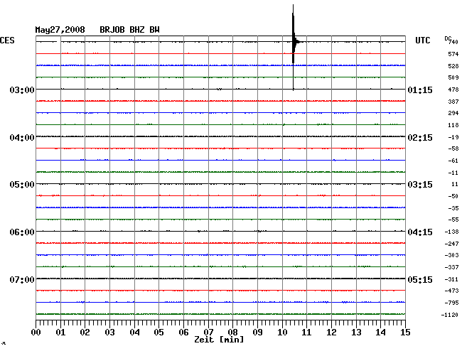Click the 05:15 UTC time label
Screen dimensions: 462x351
tap(420, 279)
